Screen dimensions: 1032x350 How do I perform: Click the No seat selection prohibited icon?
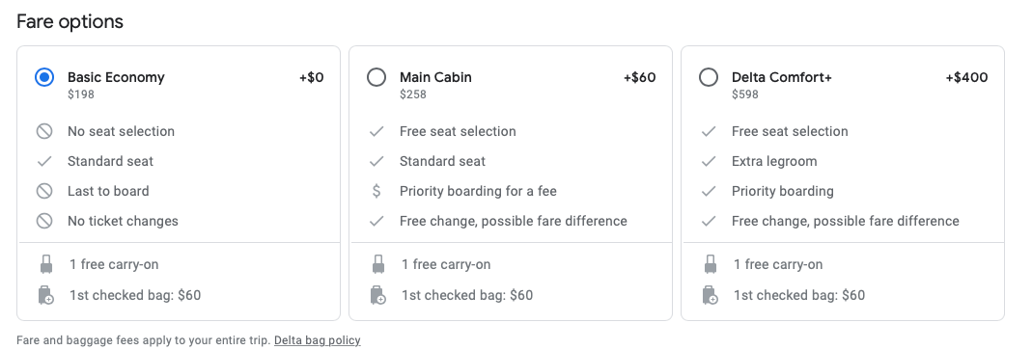tap(44, 131)
